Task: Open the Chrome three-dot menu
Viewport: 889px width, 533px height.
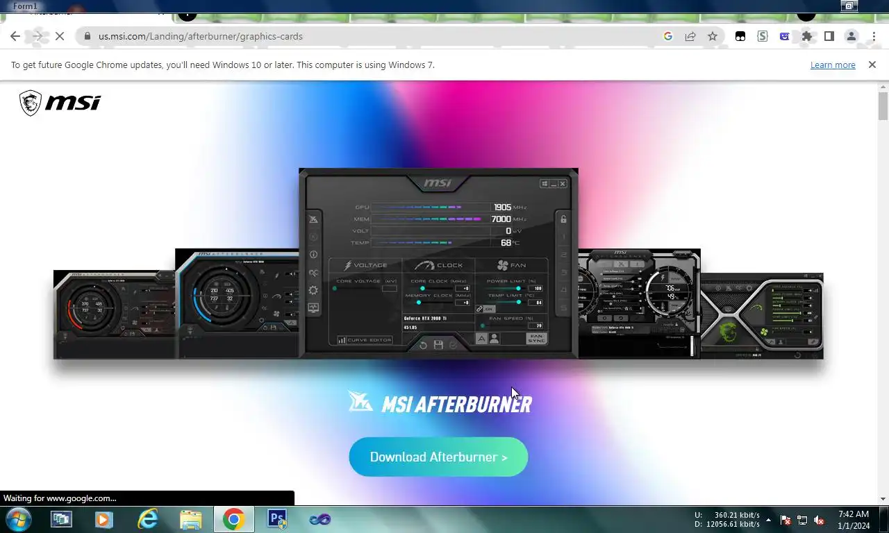Action: point(874,36)
